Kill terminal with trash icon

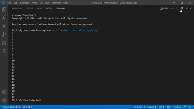click(x=182, y=8)
